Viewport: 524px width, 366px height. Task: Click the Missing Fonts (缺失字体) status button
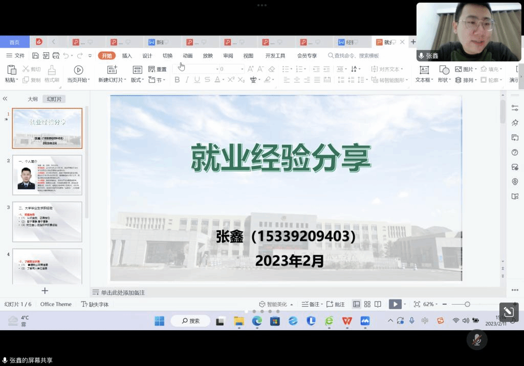(95, 304)
